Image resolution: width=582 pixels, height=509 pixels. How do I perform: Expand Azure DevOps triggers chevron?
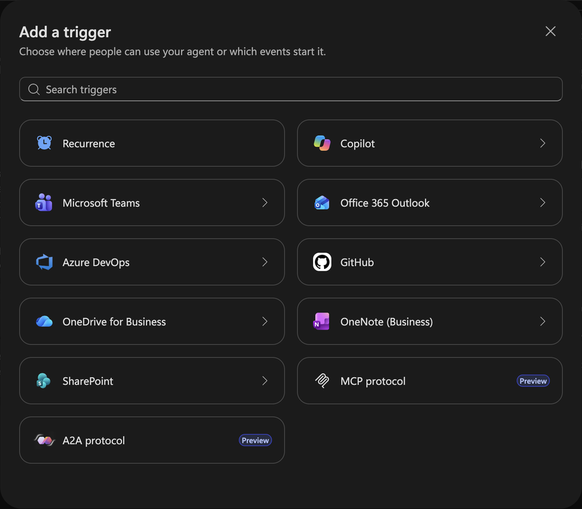(265, 262)
